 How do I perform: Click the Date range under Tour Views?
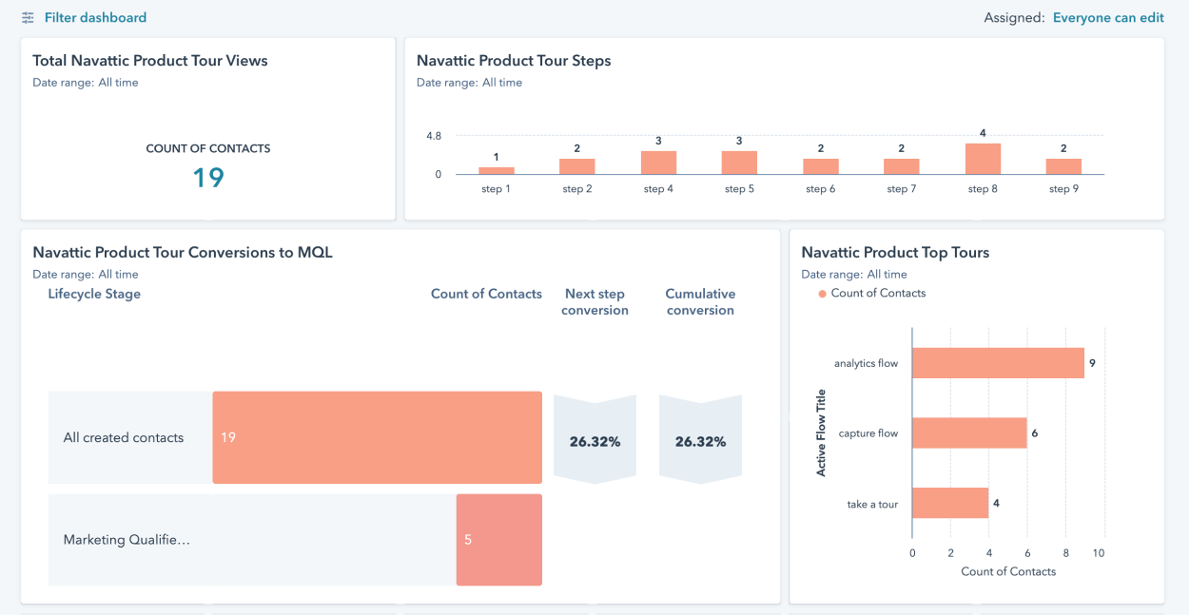pos(86,83)
